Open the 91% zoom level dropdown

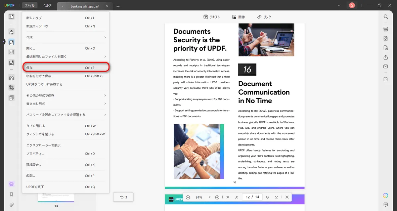click(209, 197)
